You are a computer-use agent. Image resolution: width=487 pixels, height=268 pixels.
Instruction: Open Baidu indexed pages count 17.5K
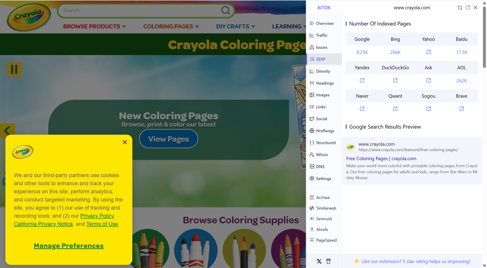click(462, 52)
